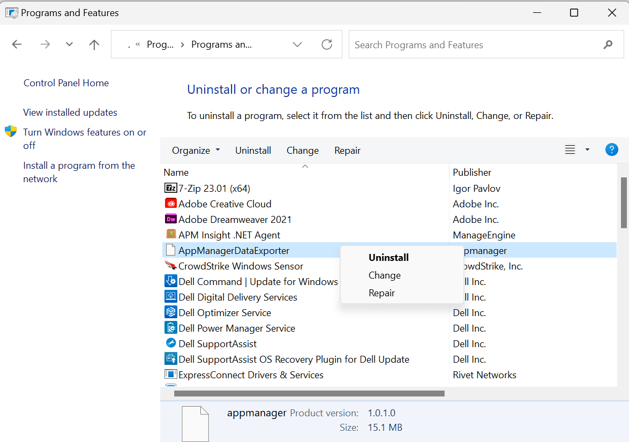
Task: Click the AppManagerDataExporter file icon
Action: (x=171, y=250)
